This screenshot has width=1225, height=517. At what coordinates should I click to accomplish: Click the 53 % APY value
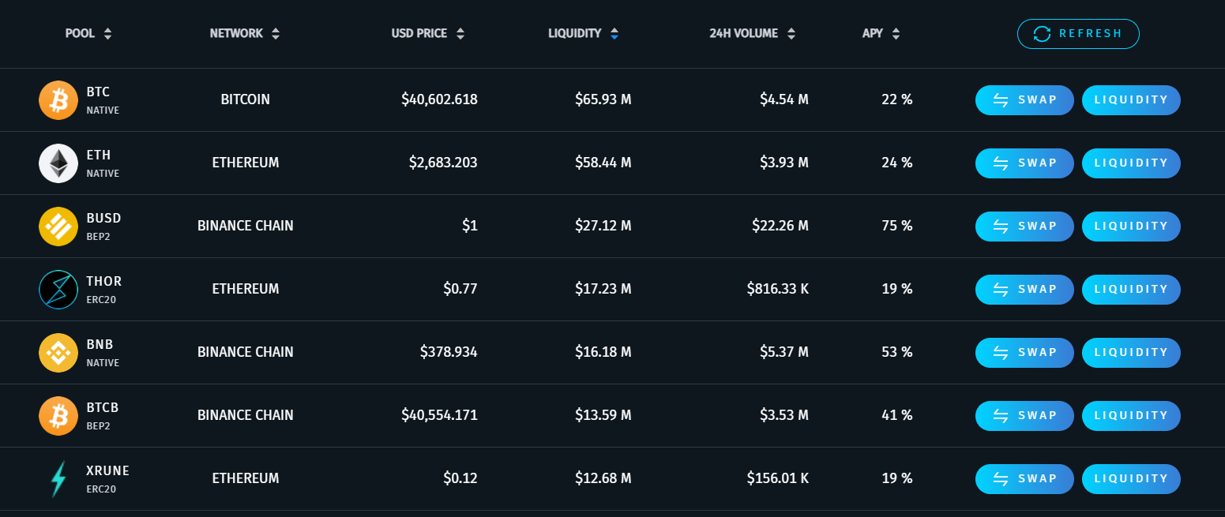pyautogui.click(x=897, y=353)
